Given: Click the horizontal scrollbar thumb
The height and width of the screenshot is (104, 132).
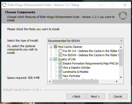Looking at the screenshot, I should point(75,81).
